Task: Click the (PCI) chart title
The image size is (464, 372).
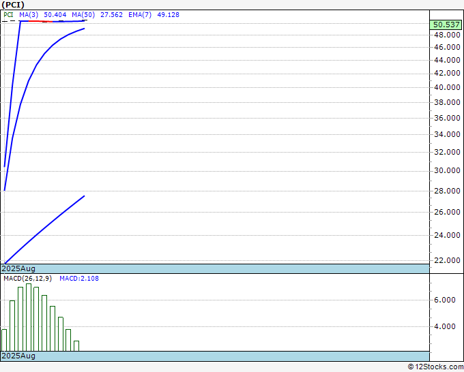Action: [x=13, y=5]
